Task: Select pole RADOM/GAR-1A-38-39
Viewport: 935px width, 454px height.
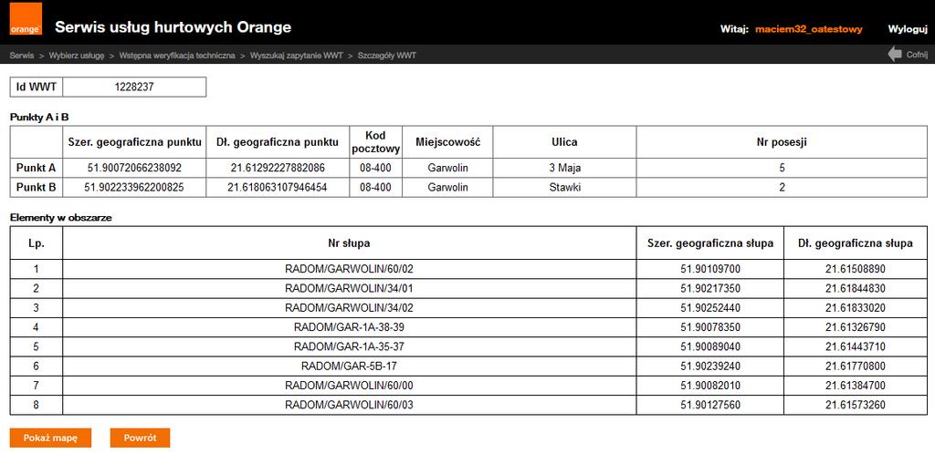Action: (x=349, y=327)
